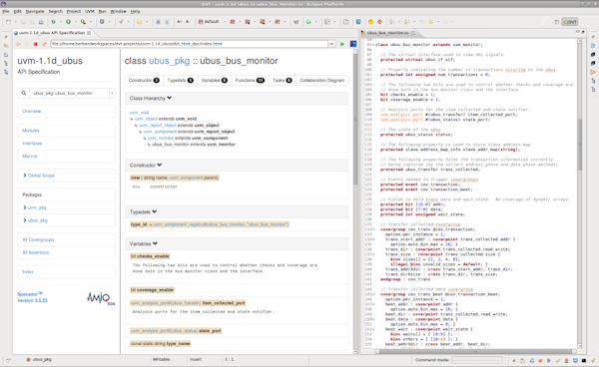Viewport: 599px width, 367px height.
Task: Click the ubus_pkg::ubus_bus_monitor search field
Action: click(69, 93)
